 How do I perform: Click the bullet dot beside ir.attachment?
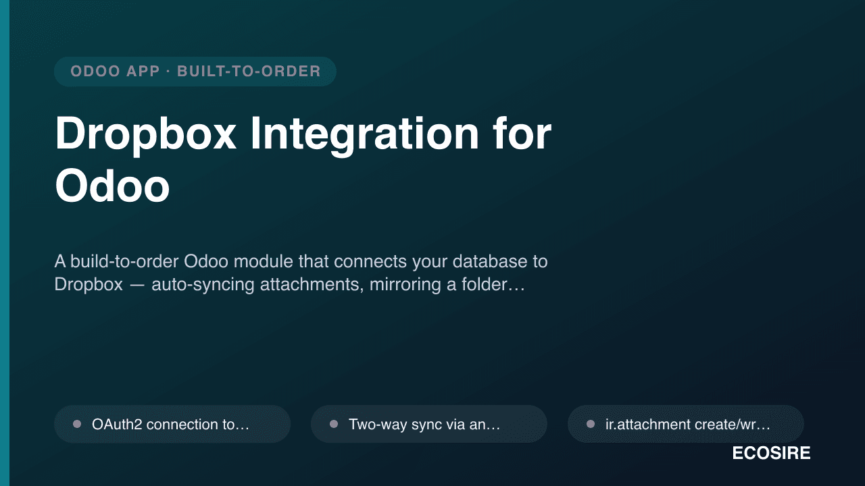click(591, 424)
